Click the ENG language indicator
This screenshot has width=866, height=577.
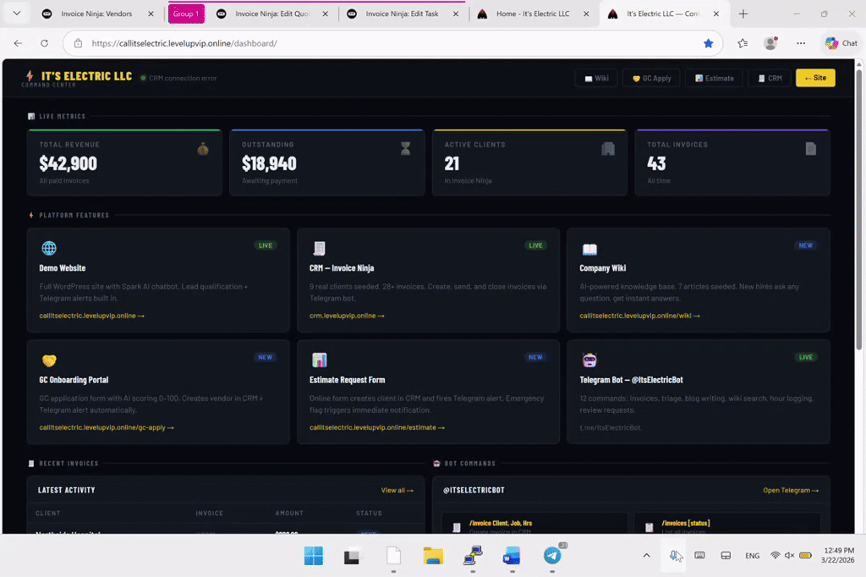point(752,556)
